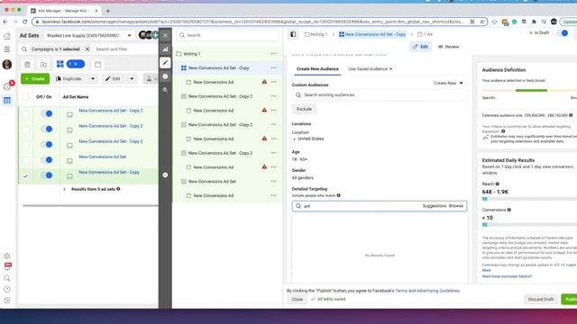
Task: Click Suggestions in the detailed targeting field
Action: point(435,206)
